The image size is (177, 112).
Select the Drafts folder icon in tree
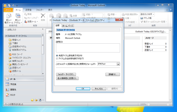(10, 43)
